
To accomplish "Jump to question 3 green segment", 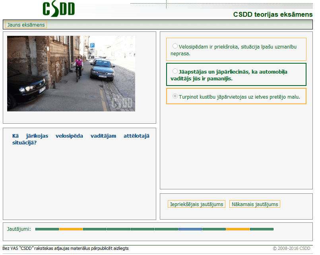I will coord(95,229).
